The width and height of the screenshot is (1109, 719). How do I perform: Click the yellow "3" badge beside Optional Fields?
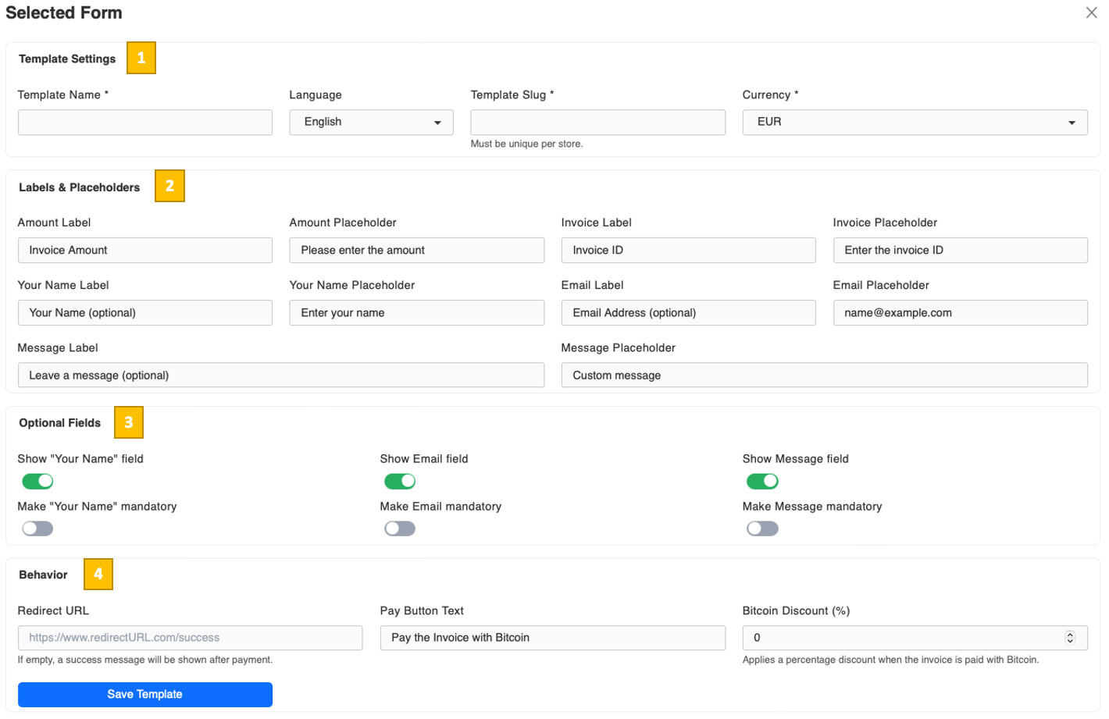pos(128,422)
